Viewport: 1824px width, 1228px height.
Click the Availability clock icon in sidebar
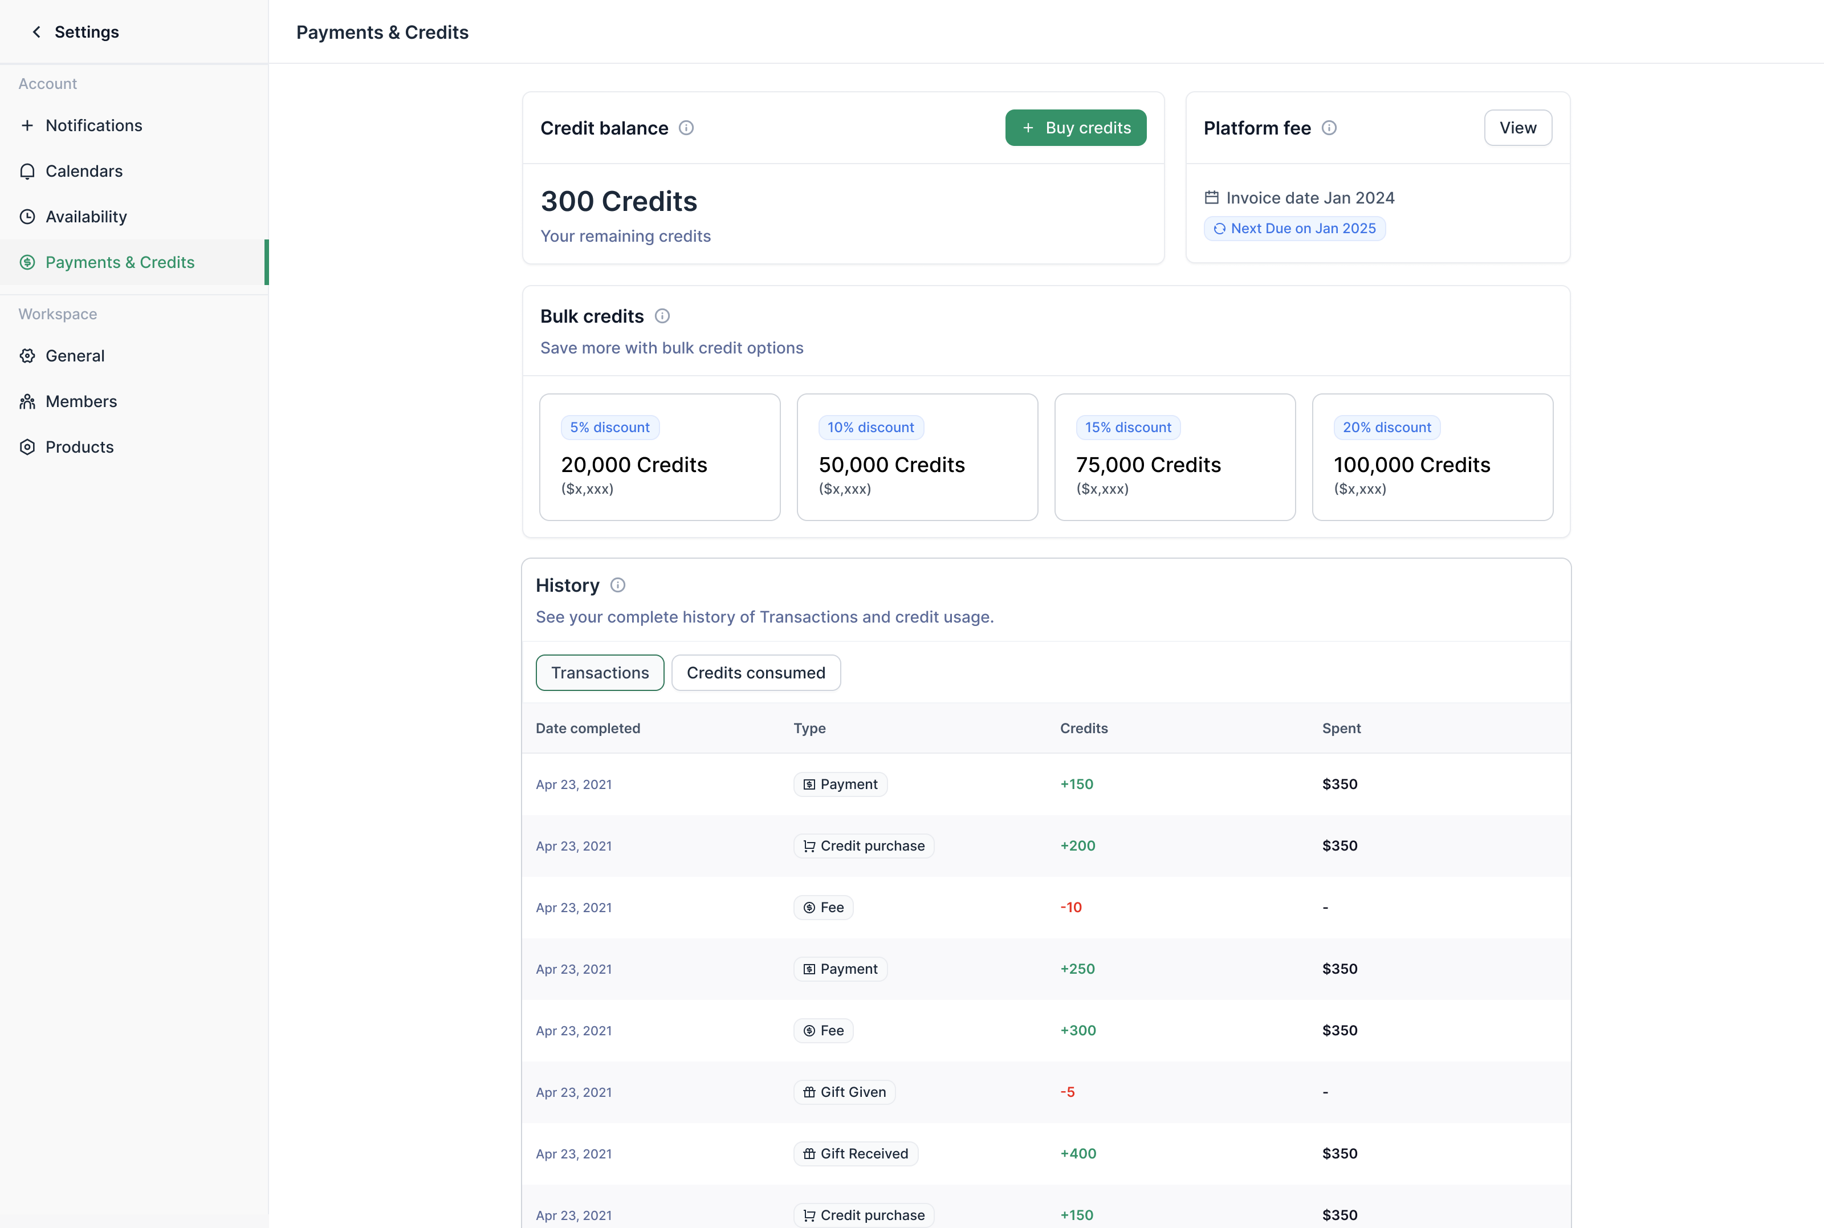(x=27, y=217)
